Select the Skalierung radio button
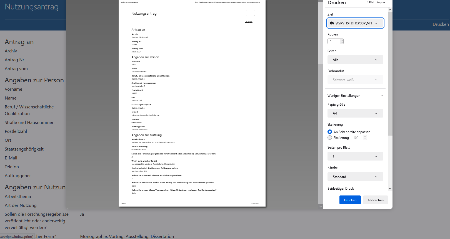The width and height of the screenshot is (450, 239). pyautogui.click(x=330, y=138)
